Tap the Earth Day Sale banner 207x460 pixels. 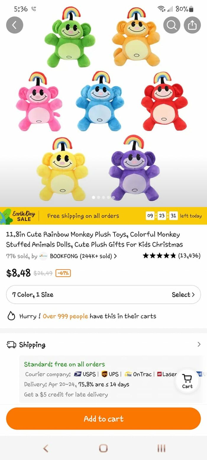pos(24,216)
